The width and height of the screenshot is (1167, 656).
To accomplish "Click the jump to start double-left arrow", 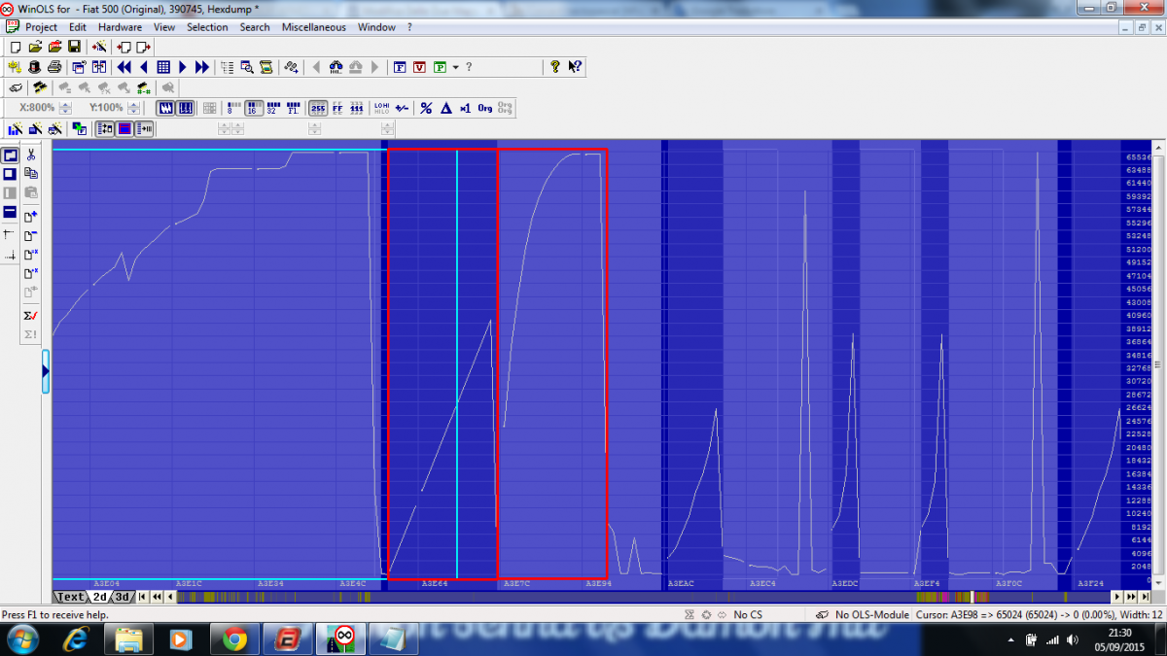I will click(x=124, y=67).
